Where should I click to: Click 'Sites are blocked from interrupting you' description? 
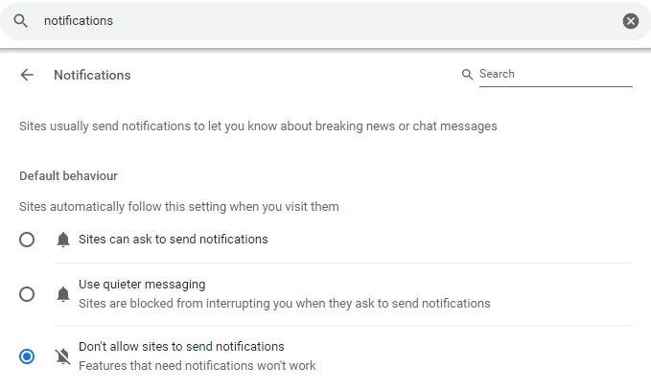pyautogui.click(x=284, y=303)
